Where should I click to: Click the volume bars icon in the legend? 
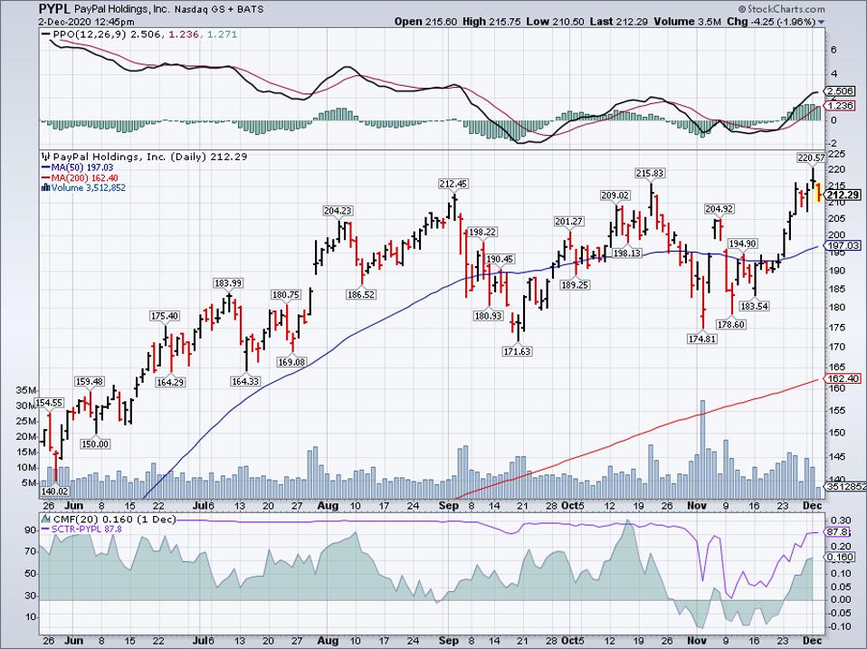point(46,188)
